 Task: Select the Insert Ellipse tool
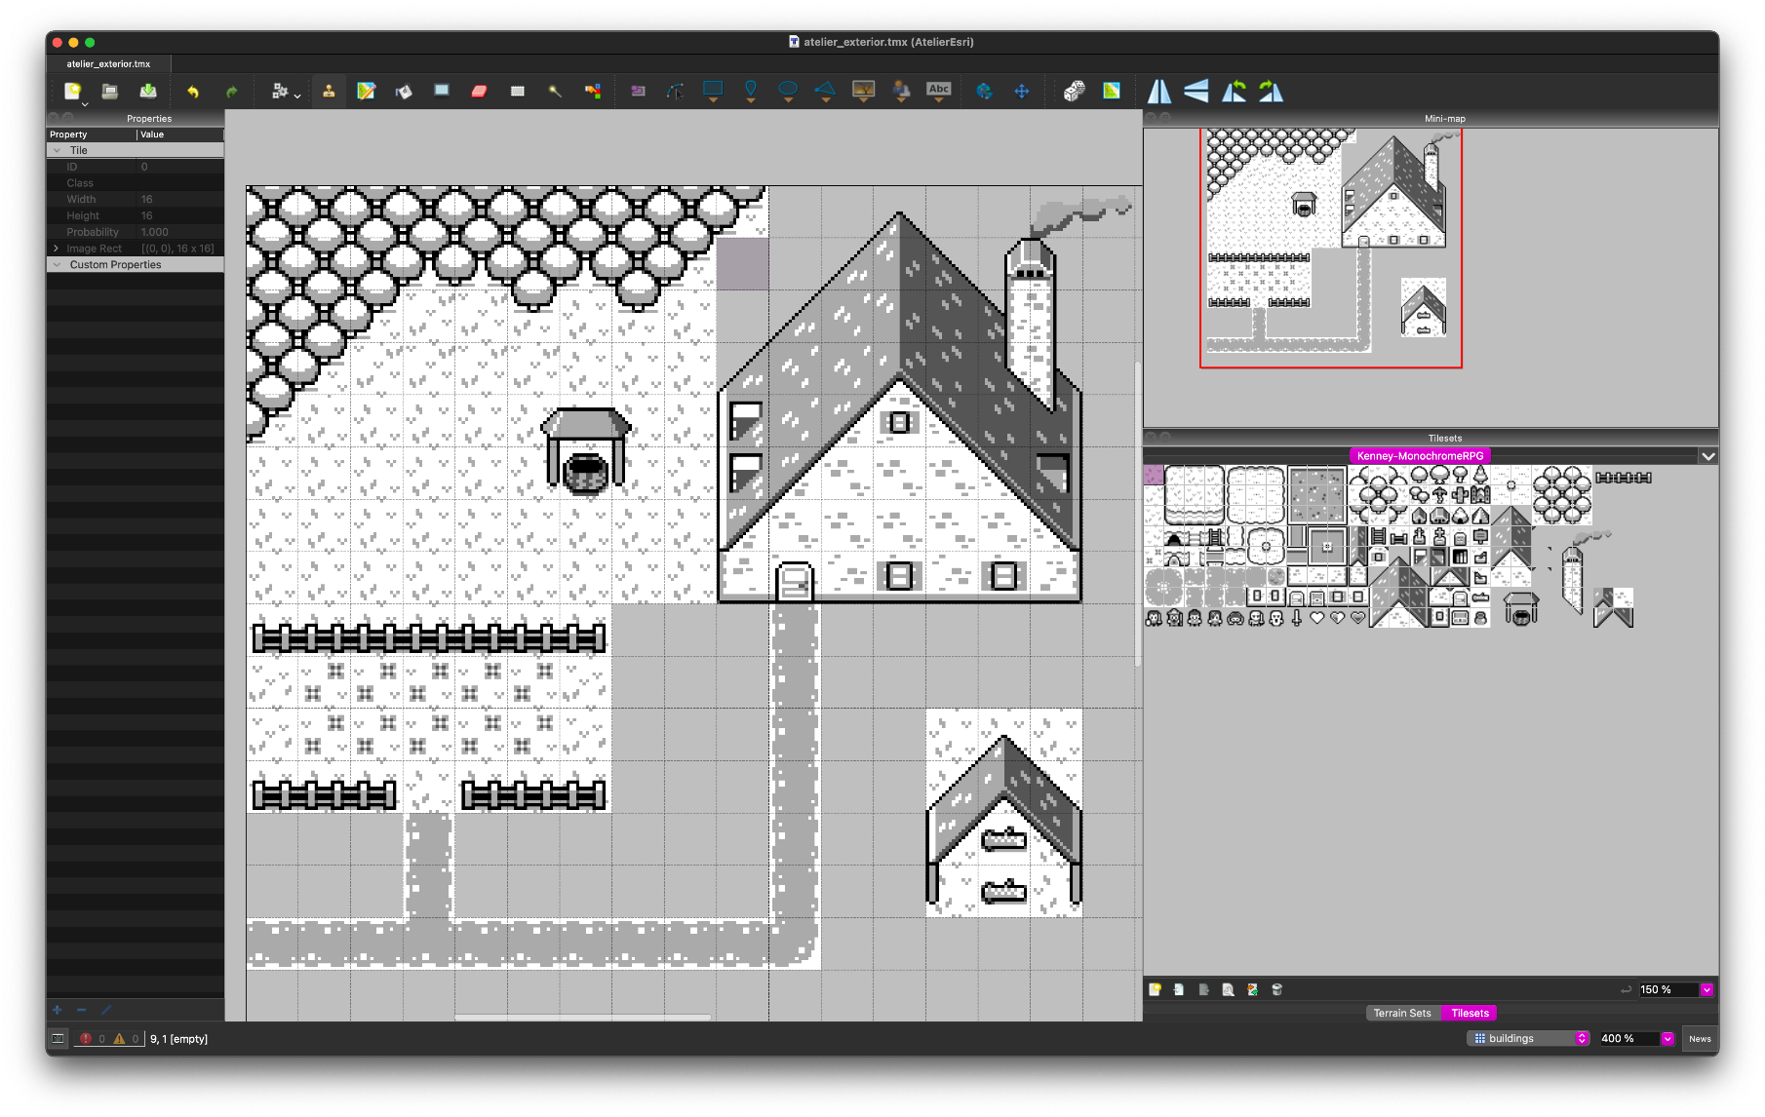788,91
